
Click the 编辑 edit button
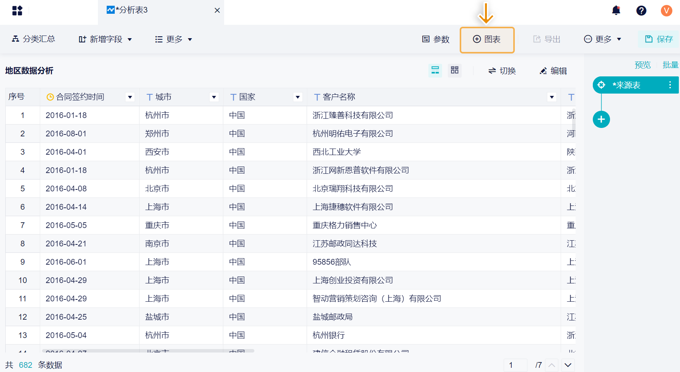pyautogui.click(x=553, y=71)
